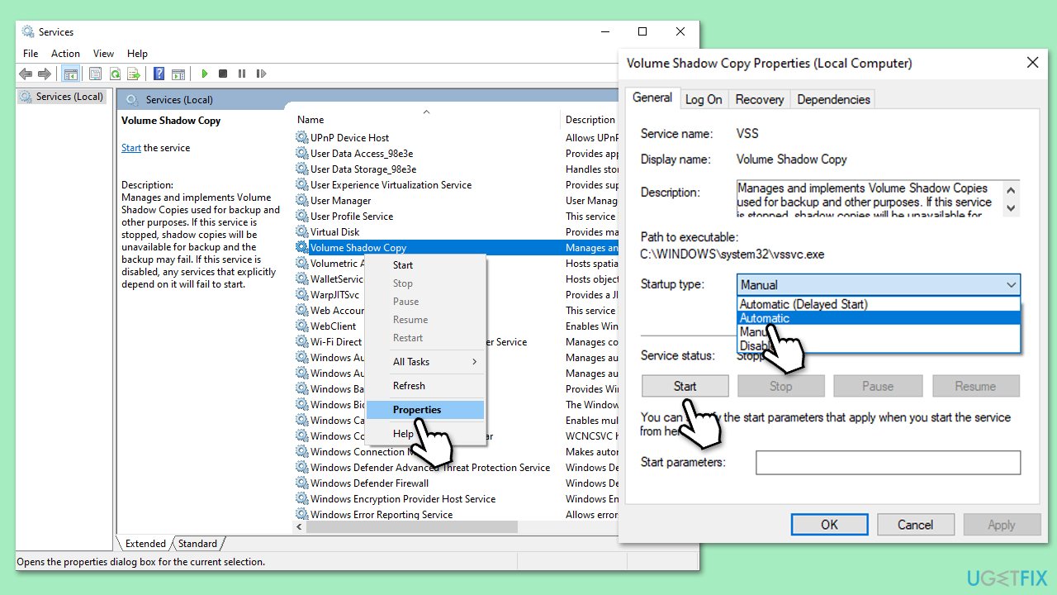1057x595 pixels.
Task: Switch to the Recovery tab
Action: (x=759, y=99)
